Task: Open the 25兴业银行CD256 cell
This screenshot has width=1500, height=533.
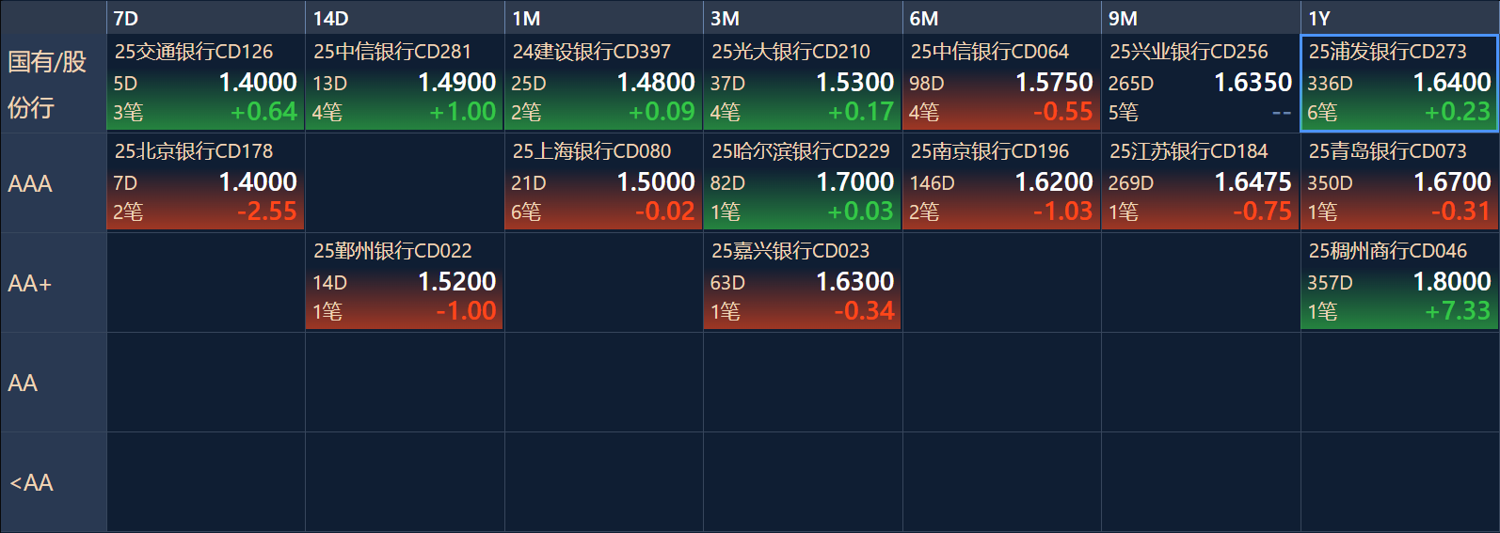Action: [1201, 83]
